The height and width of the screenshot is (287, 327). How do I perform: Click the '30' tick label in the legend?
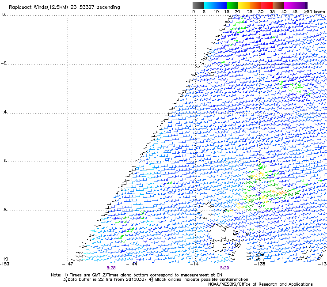coord(261,12)
